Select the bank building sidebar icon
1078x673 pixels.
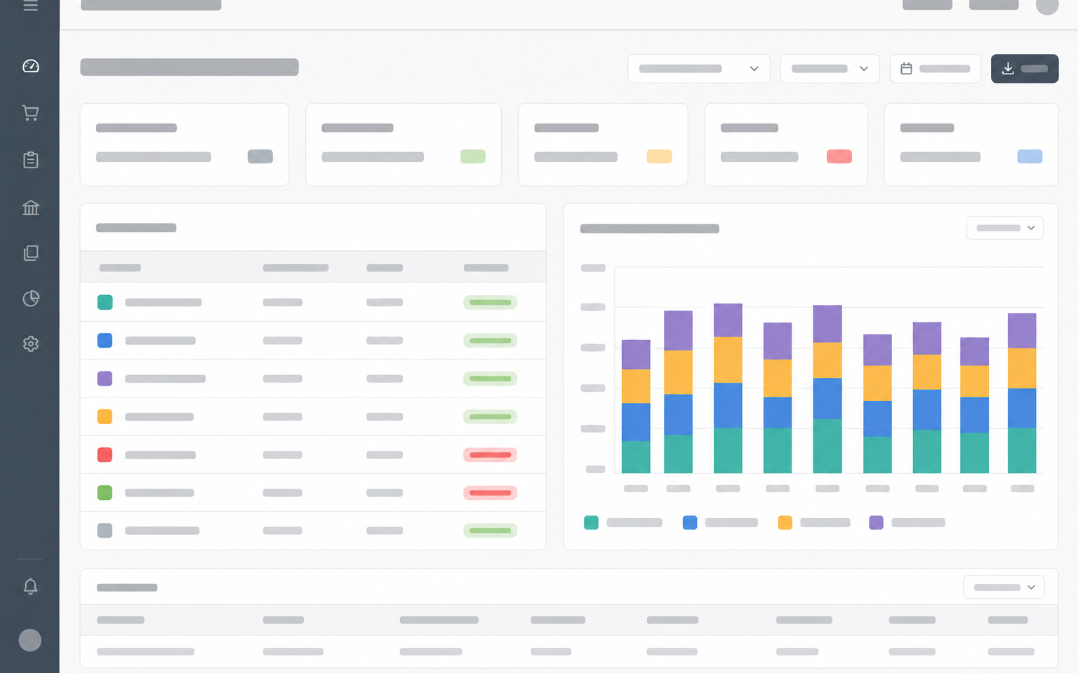point(30,208)
